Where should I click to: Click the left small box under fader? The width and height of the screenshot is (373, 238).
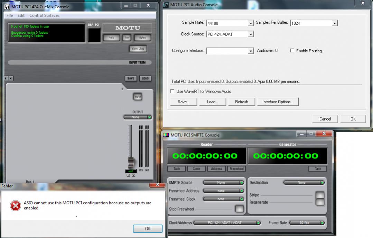(x=128, y=175)
